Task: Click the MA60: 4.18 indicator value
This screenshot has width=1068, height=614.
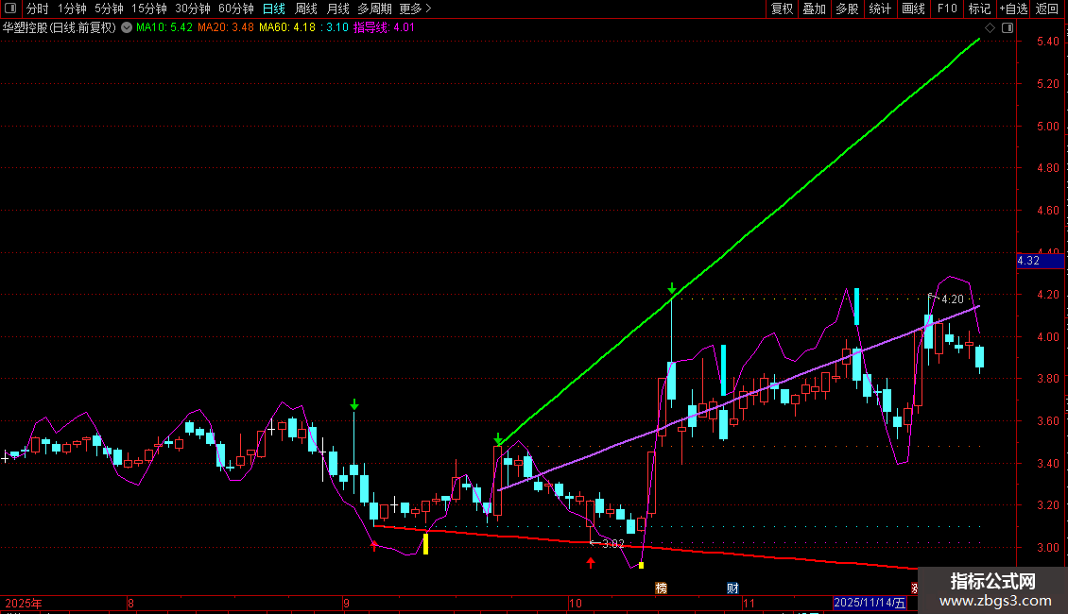Action: click(287, 28)
